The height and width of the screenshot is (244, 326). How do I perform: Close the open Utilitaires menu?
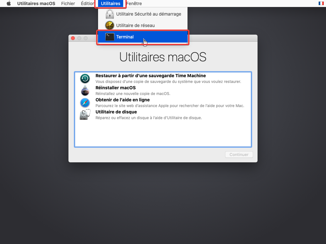(x=110, y=3)
